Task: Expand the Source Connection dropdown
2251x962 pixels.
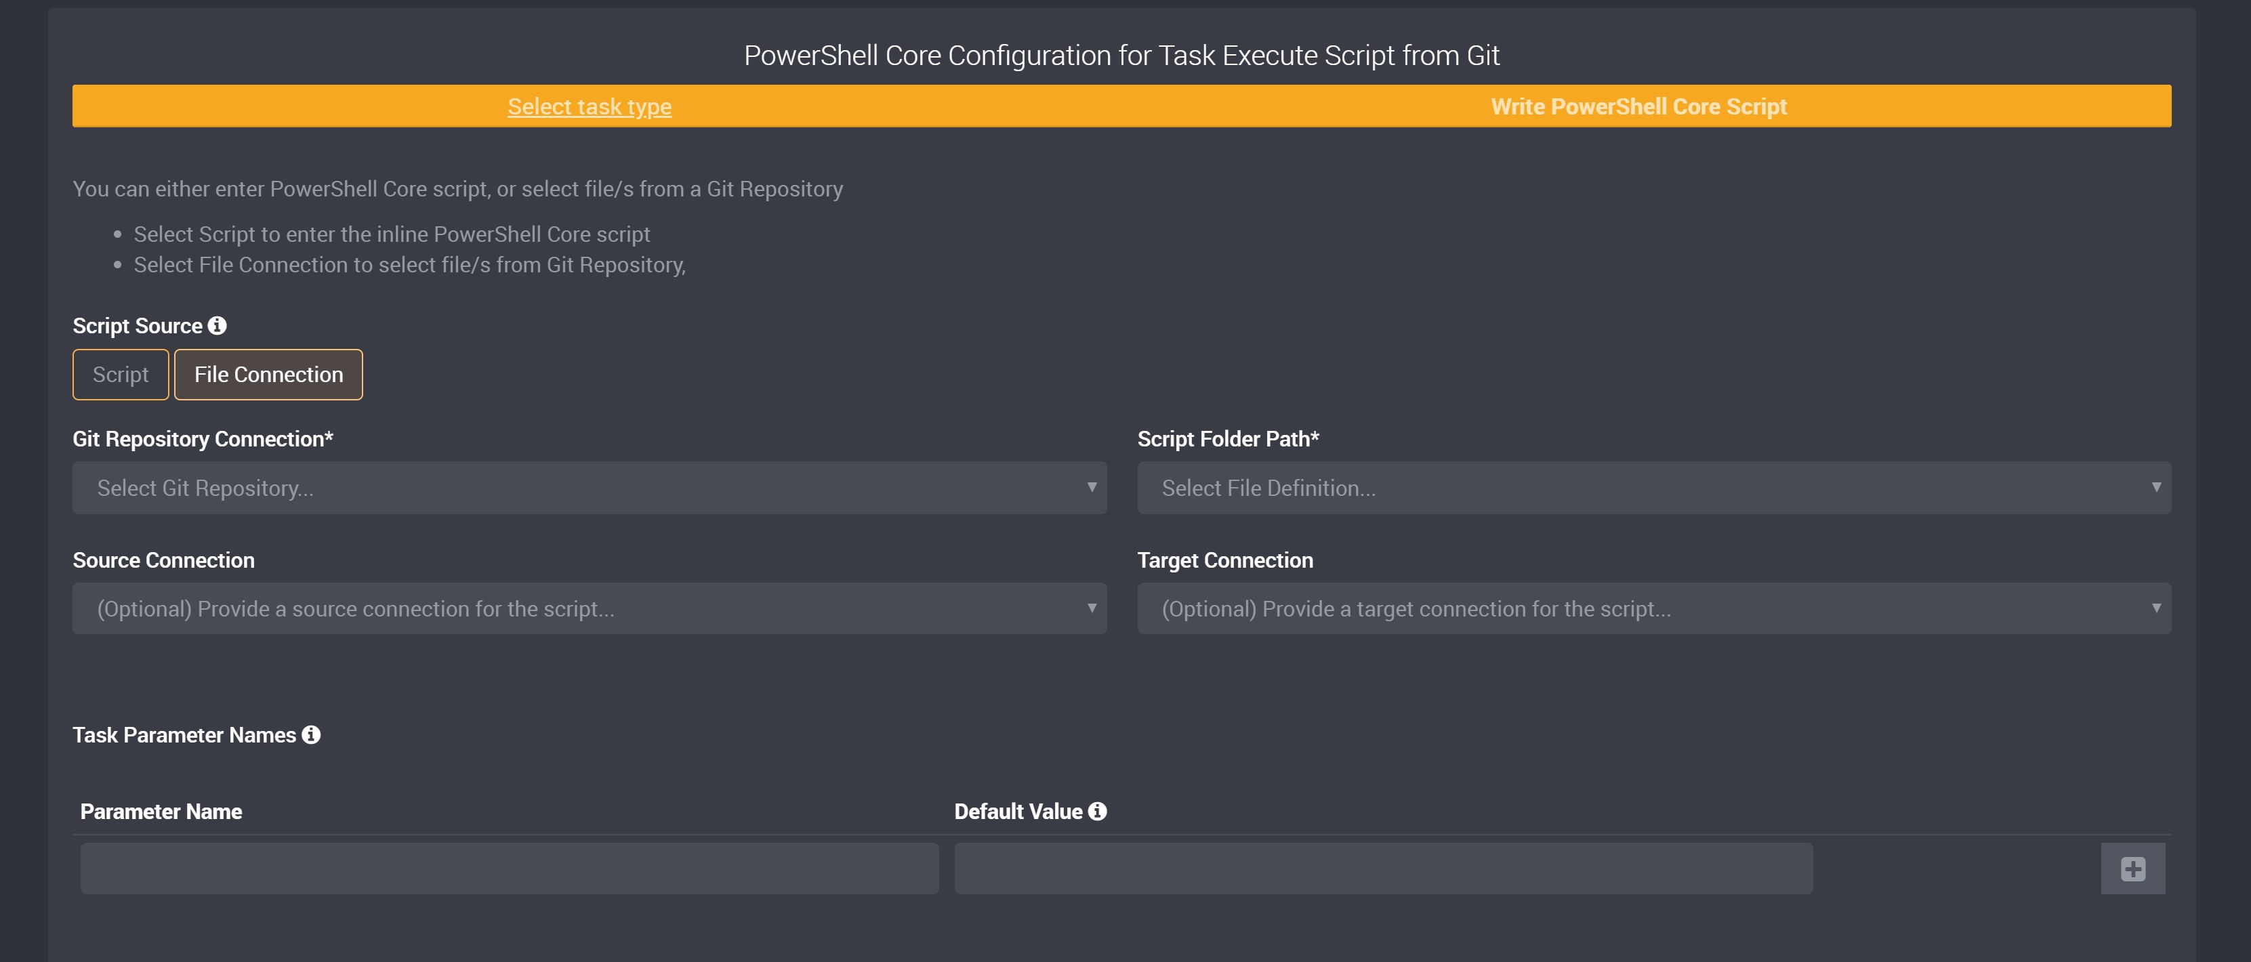Action: click(590, 608)
